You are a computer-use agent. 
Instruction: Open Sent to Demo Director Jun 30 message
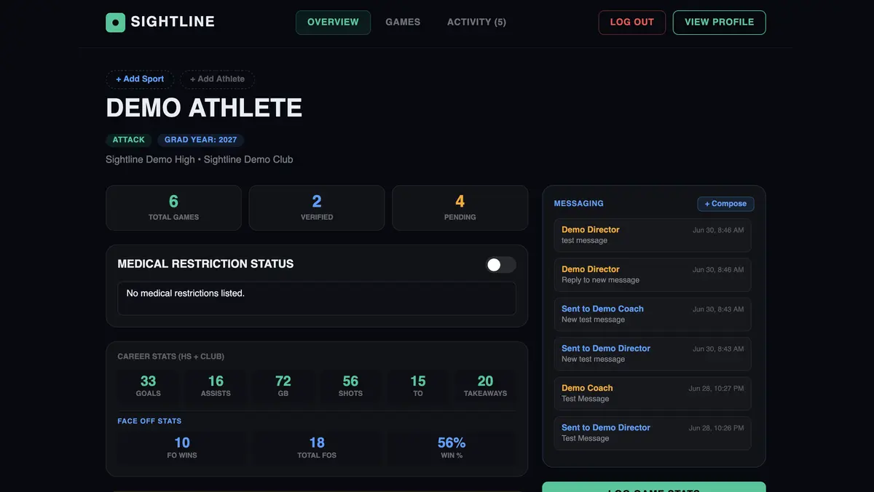[653, 354]
